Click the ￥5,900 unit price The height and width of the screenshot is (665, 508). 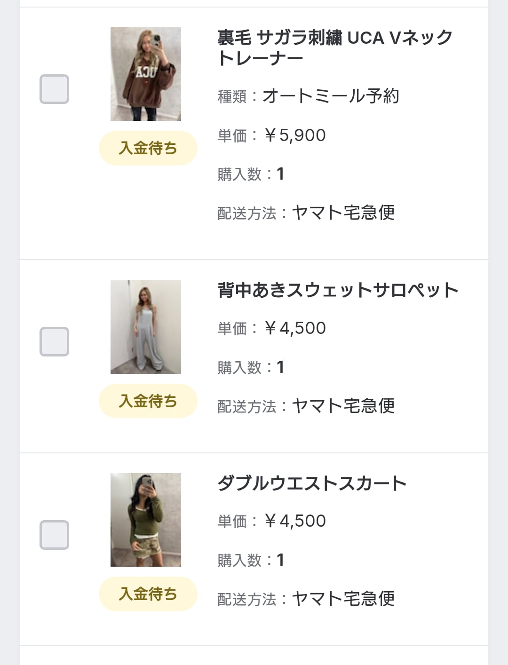(295, 135)
